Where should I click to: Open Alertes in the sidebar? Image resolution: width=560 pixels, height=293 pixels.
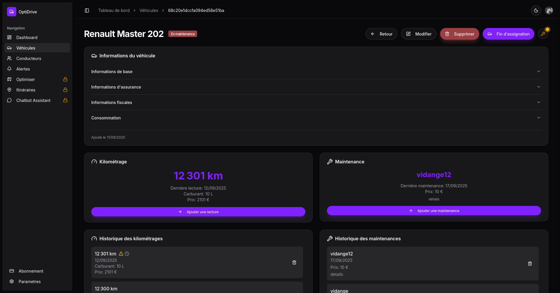pyautogui.click(x=23, y=69)
